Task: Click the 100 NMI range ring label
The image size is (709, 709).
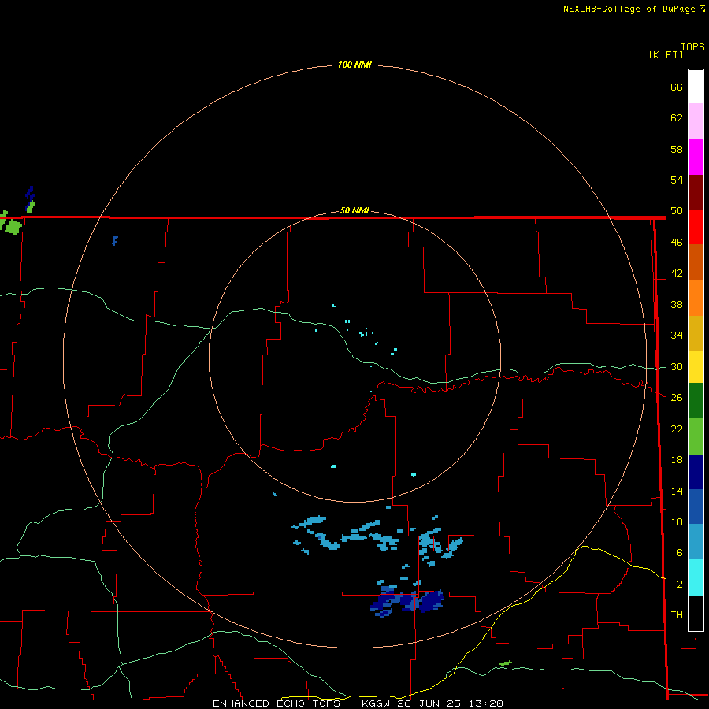Action: [x=354, y=65]
